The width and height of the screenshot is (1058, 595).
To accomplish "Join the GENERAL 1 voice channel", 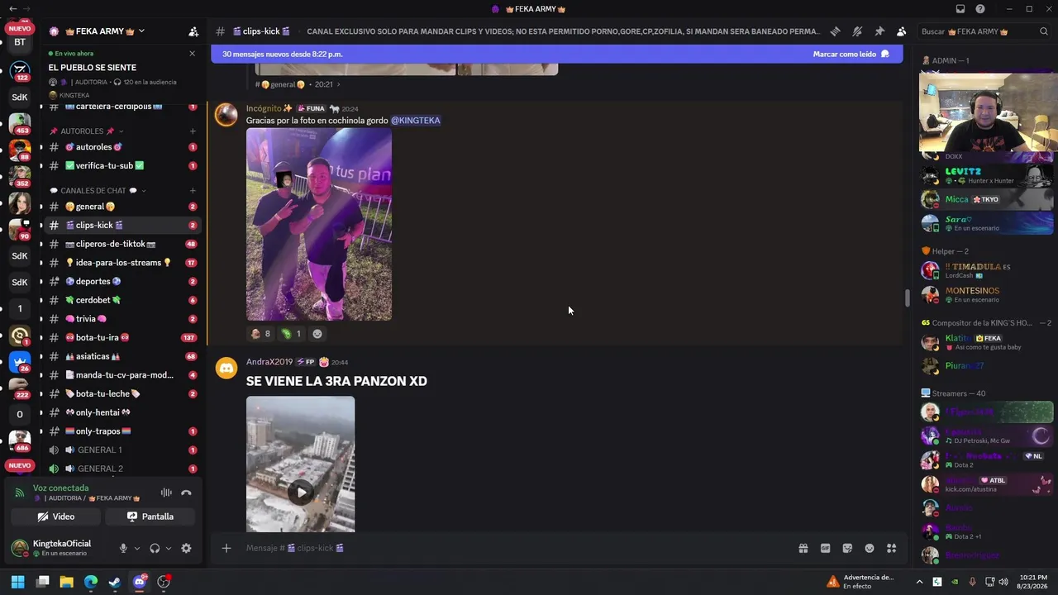I will [x=122, y=450].
